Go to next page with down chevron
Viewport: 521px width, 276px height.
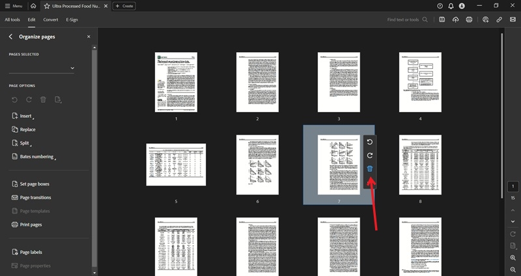(513, 221)
